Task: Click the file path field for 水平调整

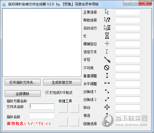Action: [127, 83]
